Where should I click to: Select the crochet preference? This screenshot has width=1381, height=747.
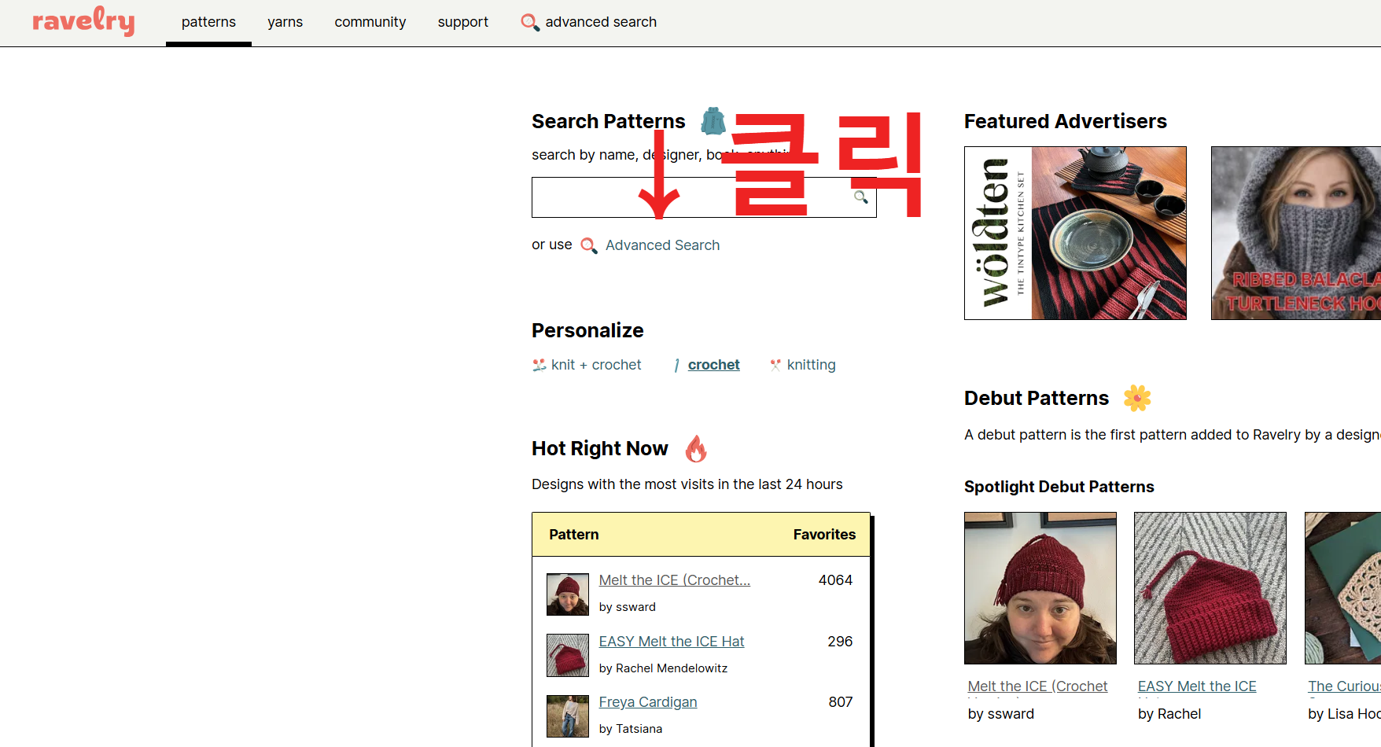pyautogui.click(x=713, y=365)
